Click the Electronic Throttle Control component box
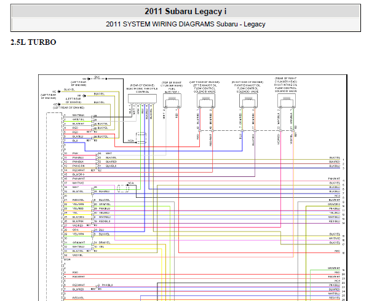The image size is (369, 301). click(142, 99)
